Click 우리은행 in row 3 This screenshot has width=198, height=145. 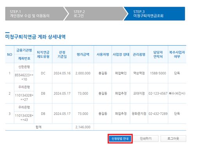coord(24,107)
